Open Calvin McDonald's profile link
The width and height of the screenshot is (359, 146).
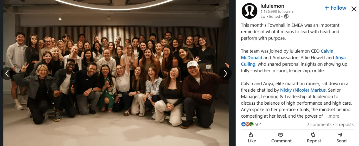287,54
